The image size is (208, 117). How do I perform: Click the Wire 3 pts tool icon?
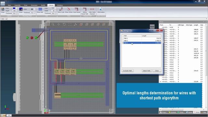click(x=61, y=9)
